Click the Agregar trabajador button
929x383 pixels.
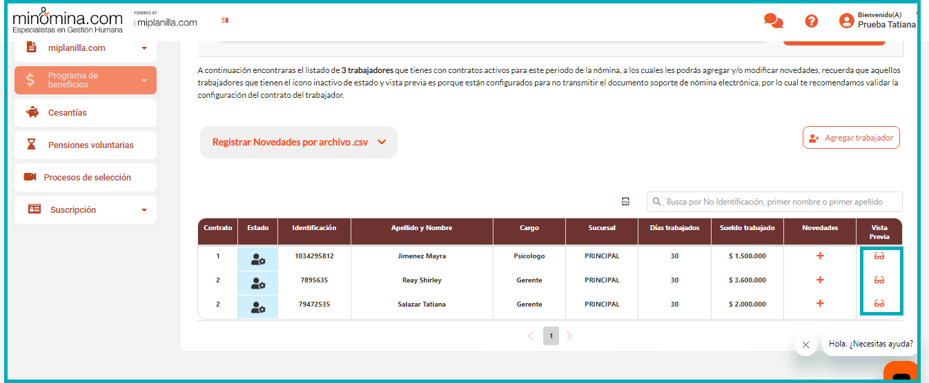pos(851,138)
